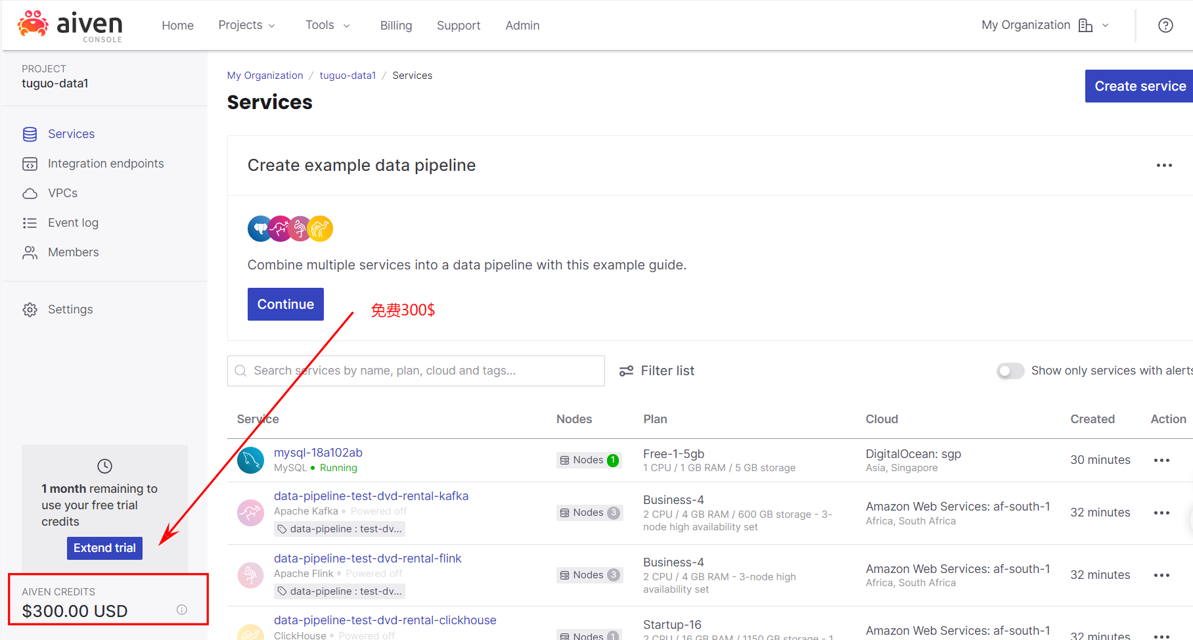
Task: Open Integration endpoints in sidebar
Action: (x=105, y=164)
